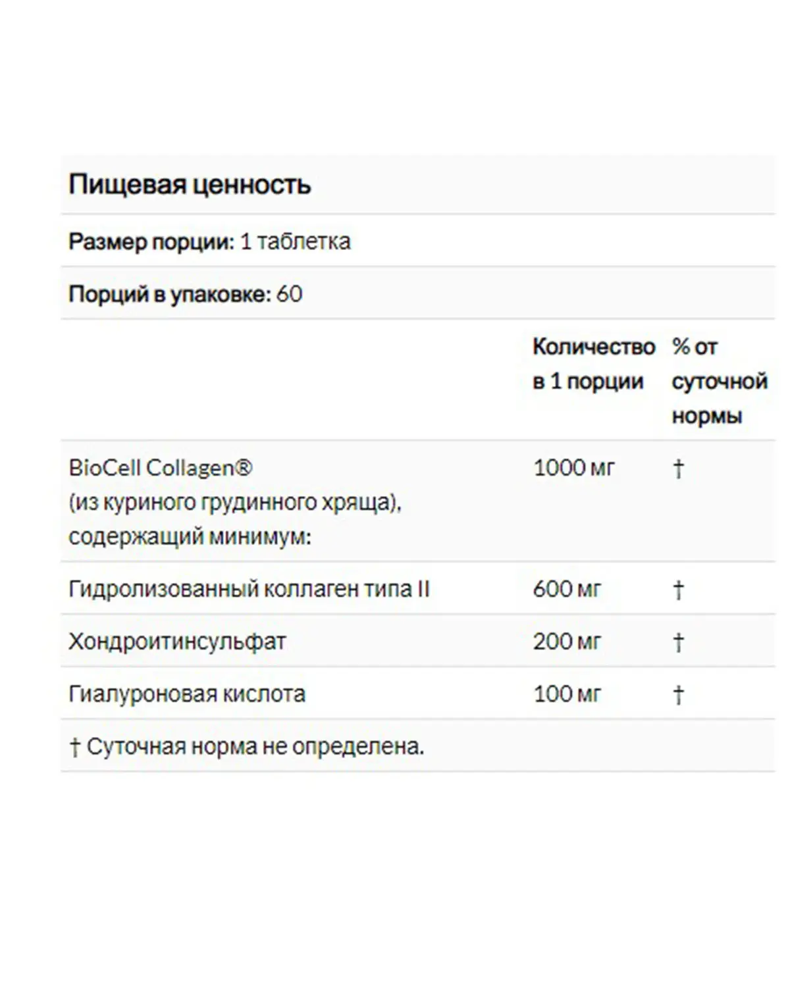The width and height of the screenshot is (790, 987).
Task: Click the dagger symbol beside 1000 мг
Action: (679, 468)
